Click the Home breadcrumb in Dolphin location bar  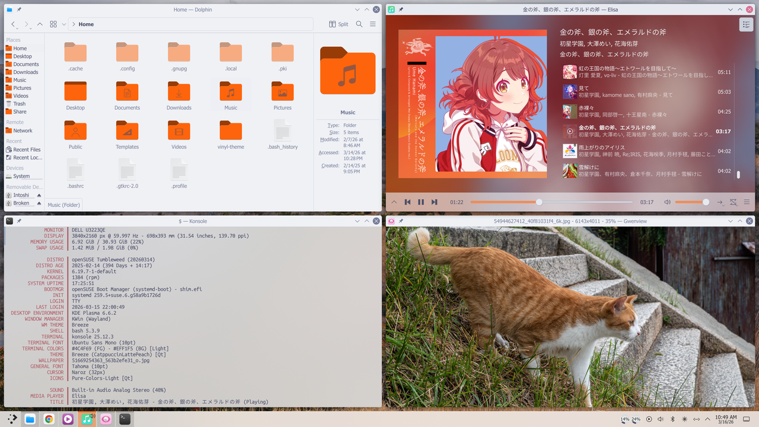[86, 24]
